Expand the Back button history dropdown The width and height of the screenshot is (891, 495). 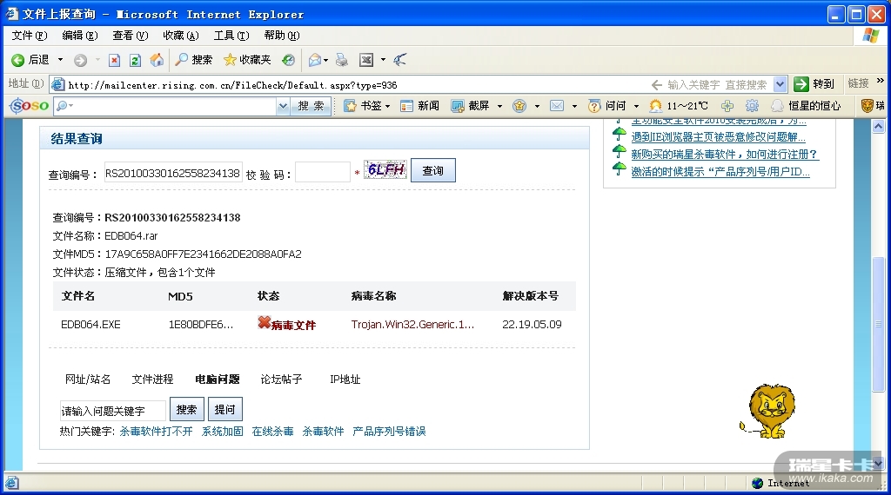pos(60,60)
